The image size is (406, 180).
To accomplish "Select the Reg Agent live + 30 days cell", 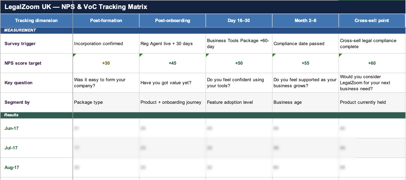I will click(x=166, y=44).
